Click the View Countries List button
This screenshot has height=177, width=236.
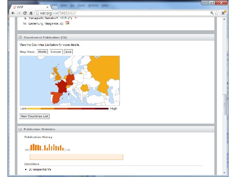[34, 116]
